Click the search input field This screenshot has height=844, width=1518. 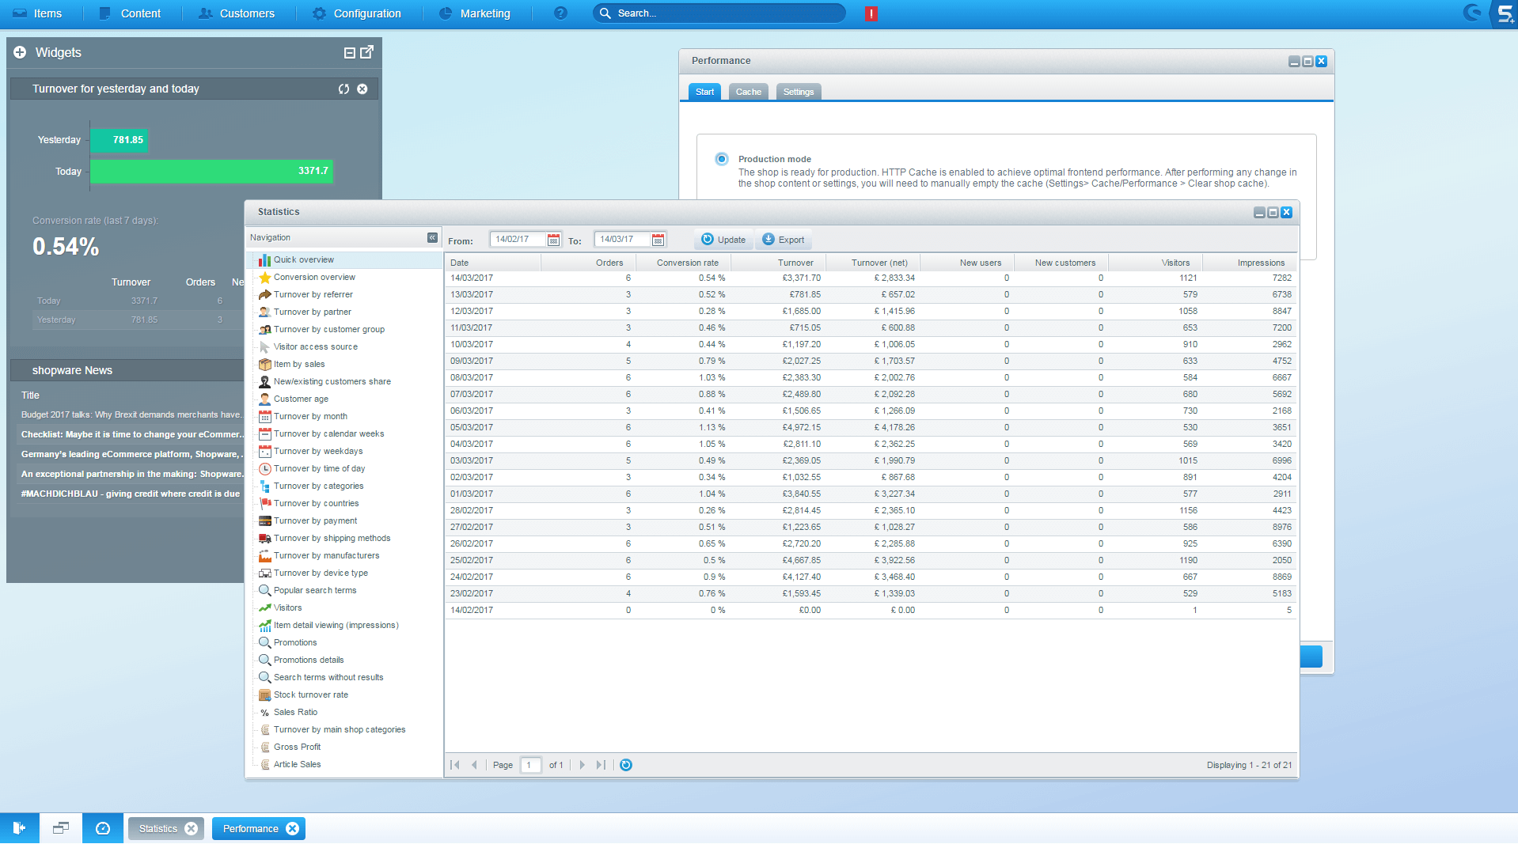pyautogui.click(x=719, y=13)
